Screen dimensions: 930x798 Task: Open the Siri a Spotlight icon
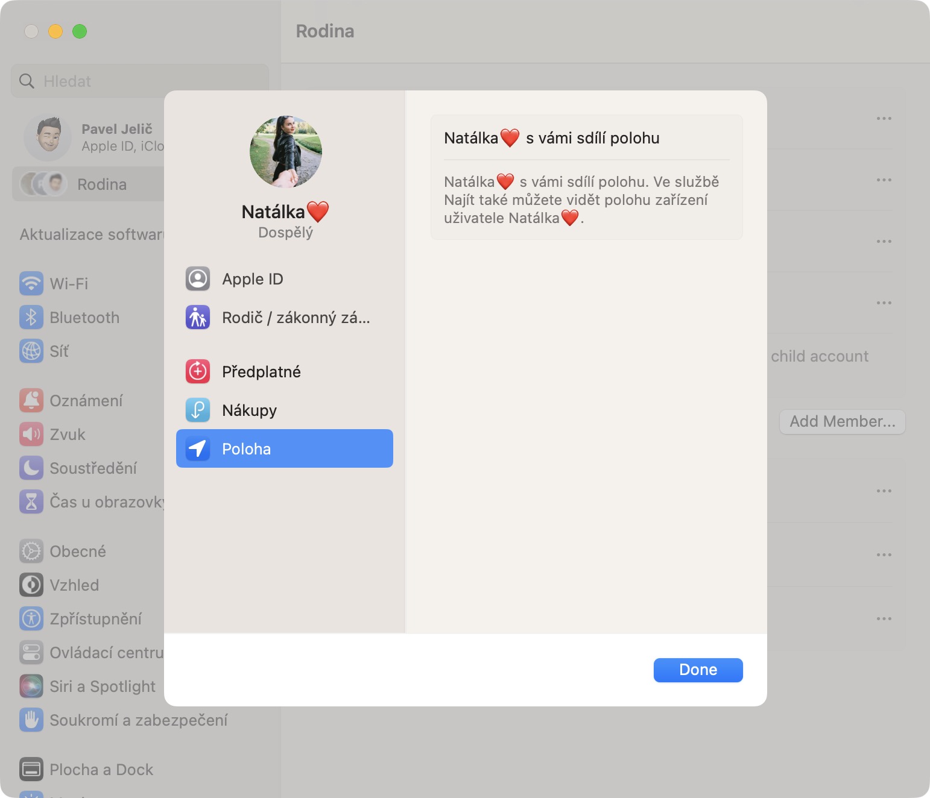point(31,686)
